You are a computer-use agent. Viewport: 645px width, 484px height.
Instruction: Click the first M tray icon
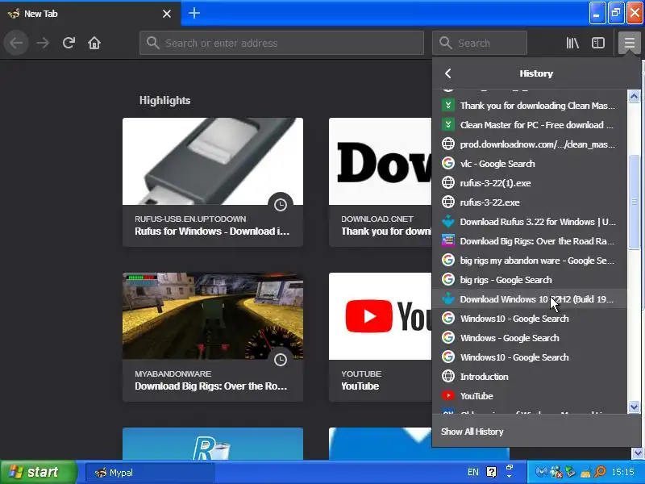541,472
